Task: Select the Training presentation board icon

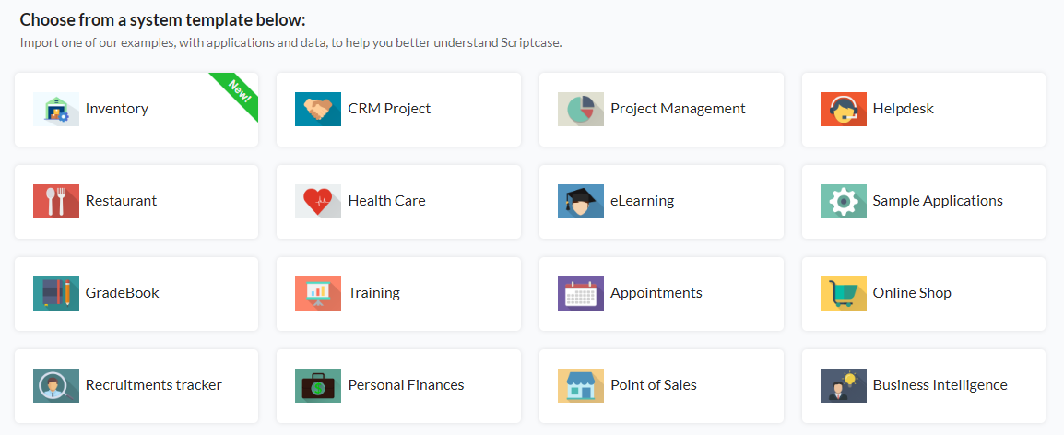Action: point(317,294)
